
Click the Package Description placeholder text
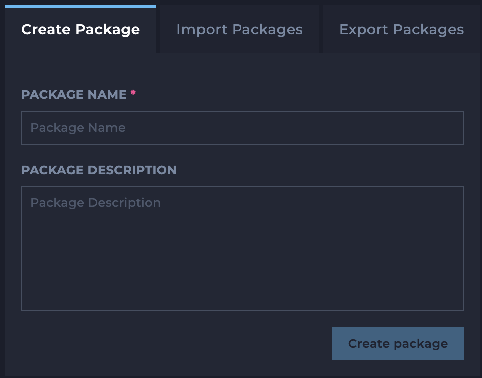coord(95,203)
